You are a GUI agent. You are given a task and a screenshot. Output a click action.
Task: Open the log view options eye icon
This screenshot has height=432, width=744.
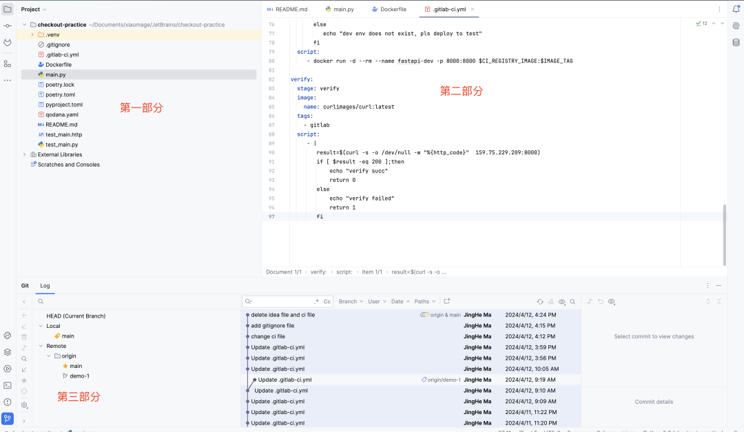(x=562, y=302)
